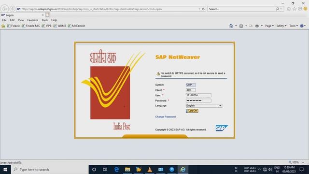The height and width of the screenshot is (174, 309).
Task: Open the Windows Start button
Action: (x=5, y=170)
